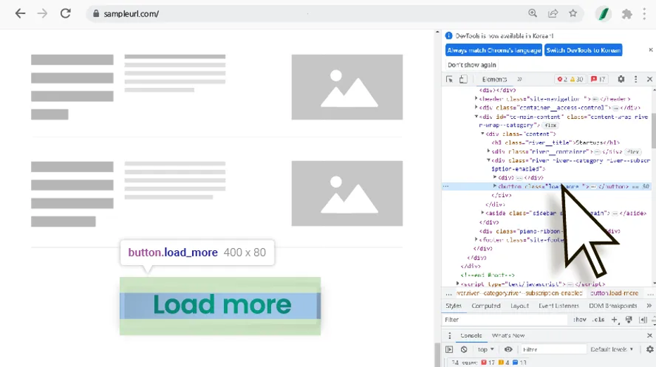This screenshot has height=367, width=656.
Task: Open DevTools settings gear
Action: [621, 79]
